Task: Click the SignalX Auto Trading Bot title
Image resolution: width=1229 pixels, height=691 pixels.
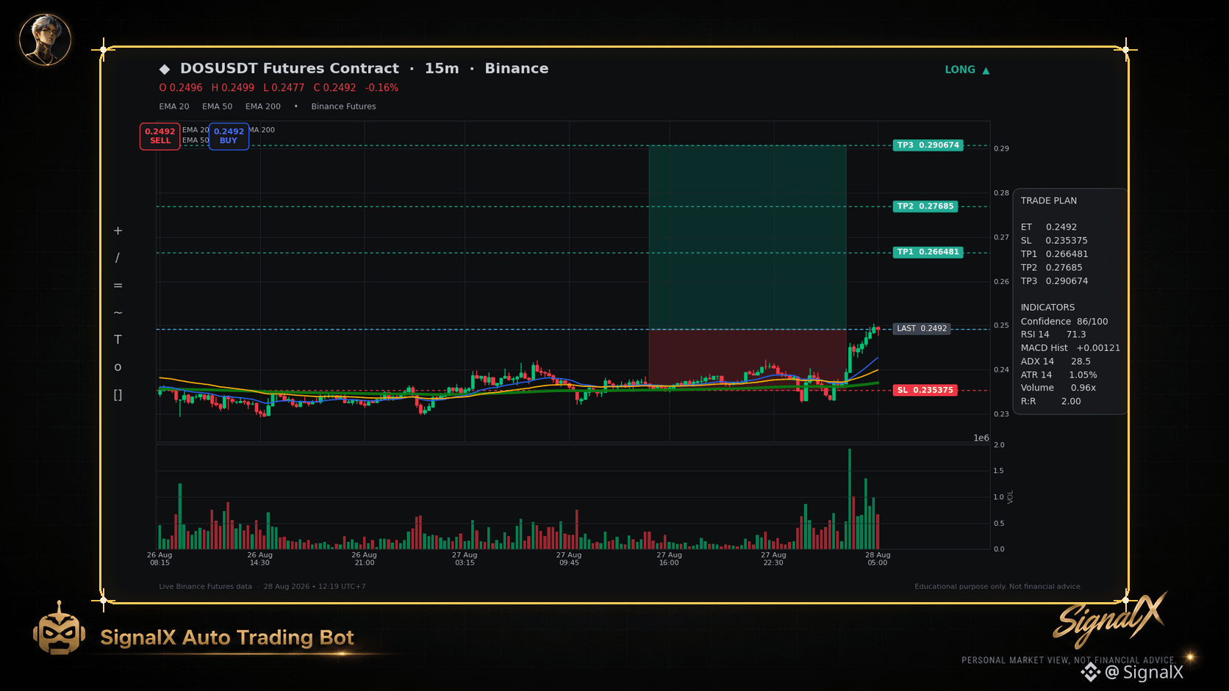Action: coord(227,637)
